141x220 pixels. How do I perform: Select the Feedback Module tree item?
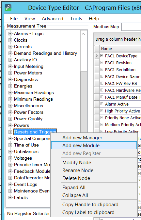(32, 171)
